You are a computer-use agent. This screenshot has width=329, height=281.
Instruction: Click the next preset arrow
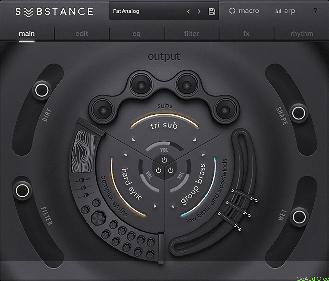[199, 11]
